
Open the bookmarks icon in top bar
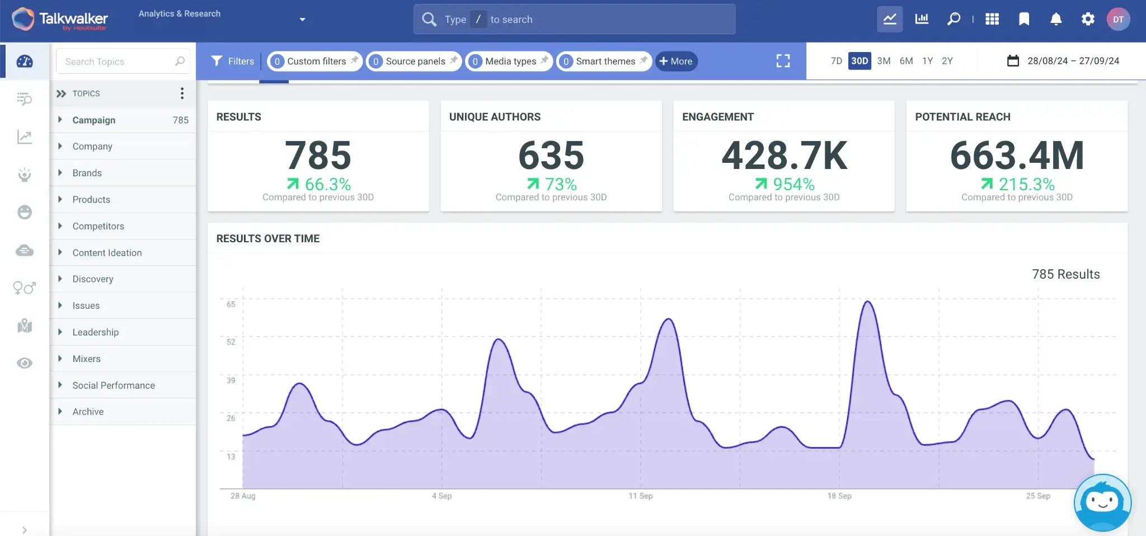pos(1024,20)
